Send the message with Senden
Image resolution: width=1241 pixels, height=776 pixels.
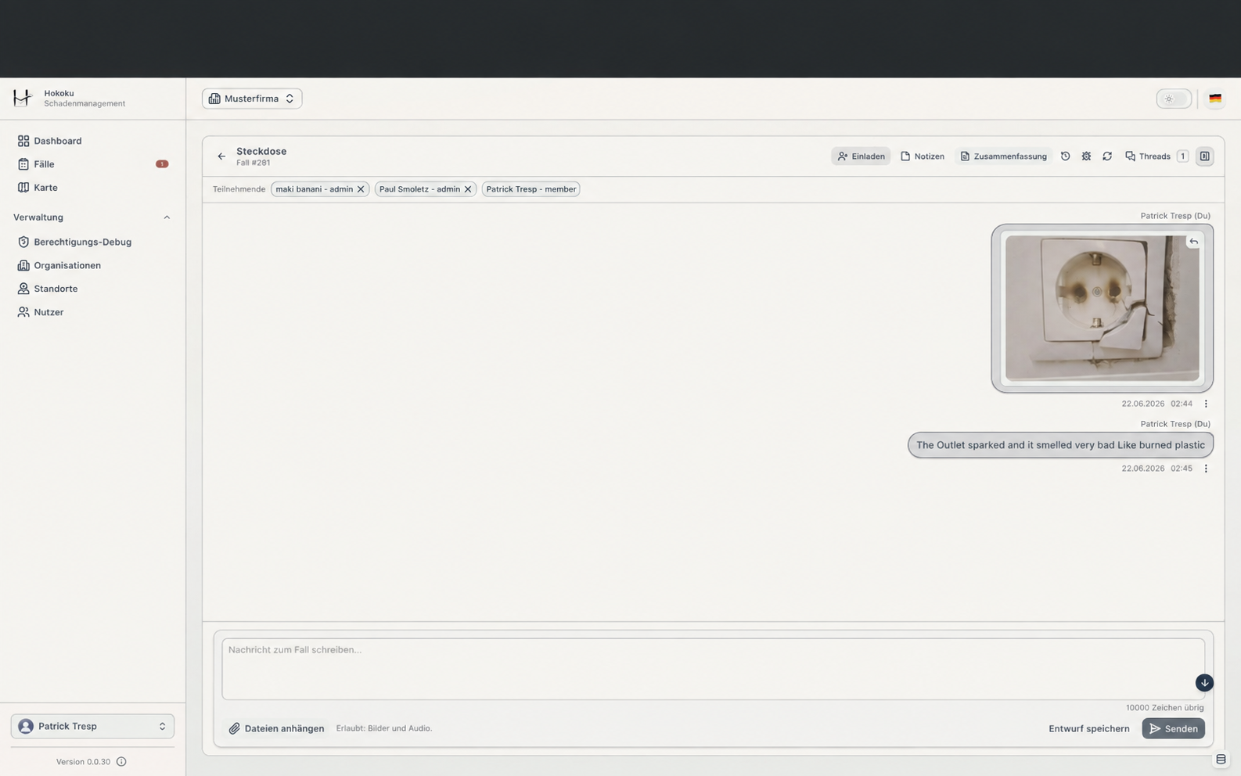coord(1173,728)
